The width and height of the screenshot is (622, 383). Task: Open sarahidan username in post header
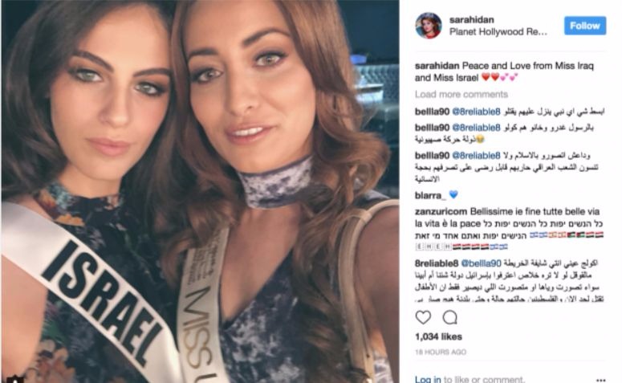pos(471,19)
